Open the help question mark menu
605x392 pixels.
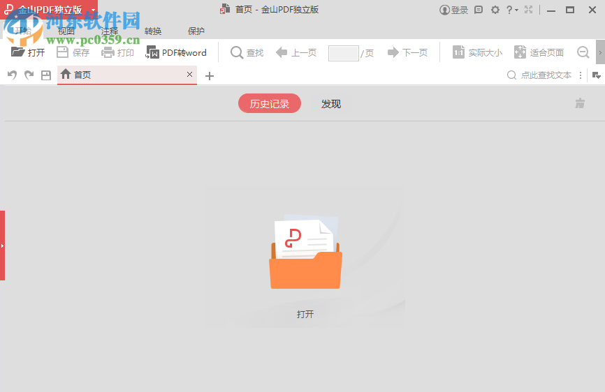click(x=512, y=10)
